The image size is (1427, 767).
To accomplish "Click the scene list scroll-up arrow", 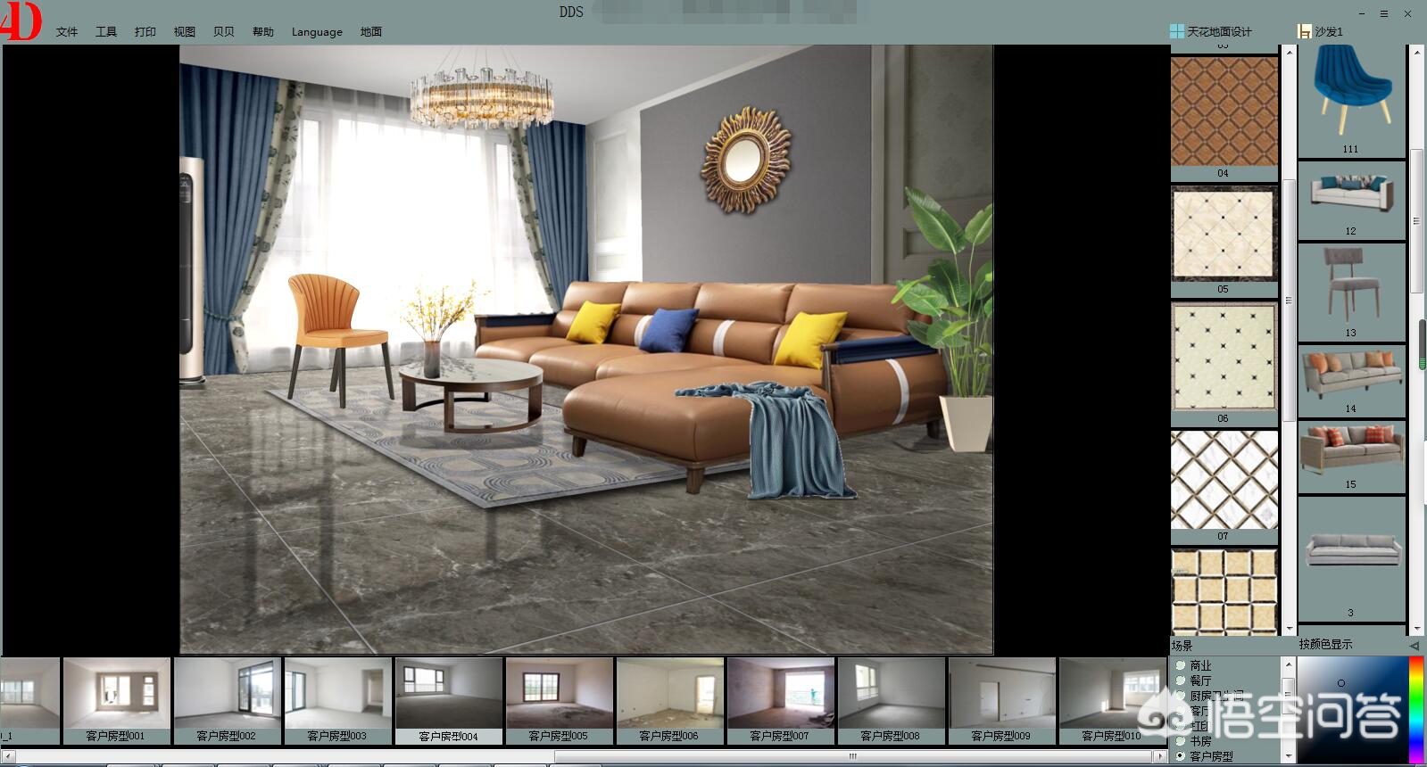I will point(1288,665).
